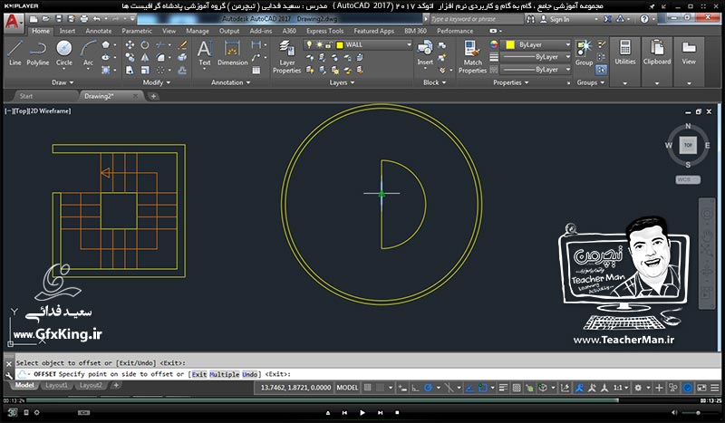Click the TOP face of the ViewCube
Screen dimensions: 725x423
(688, 145)
